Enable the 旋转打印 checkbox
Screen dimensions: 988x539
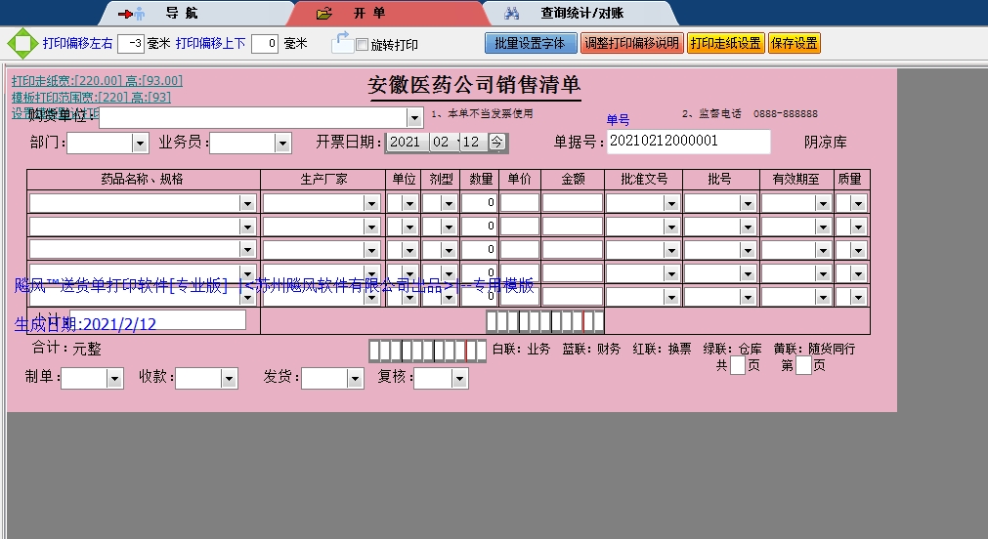[x=363, y=45]
